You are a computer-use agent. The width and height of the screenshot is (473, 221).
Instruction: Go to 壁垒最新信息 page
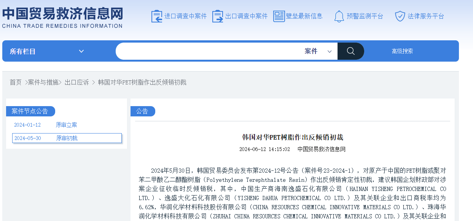[x=304, y=16]
